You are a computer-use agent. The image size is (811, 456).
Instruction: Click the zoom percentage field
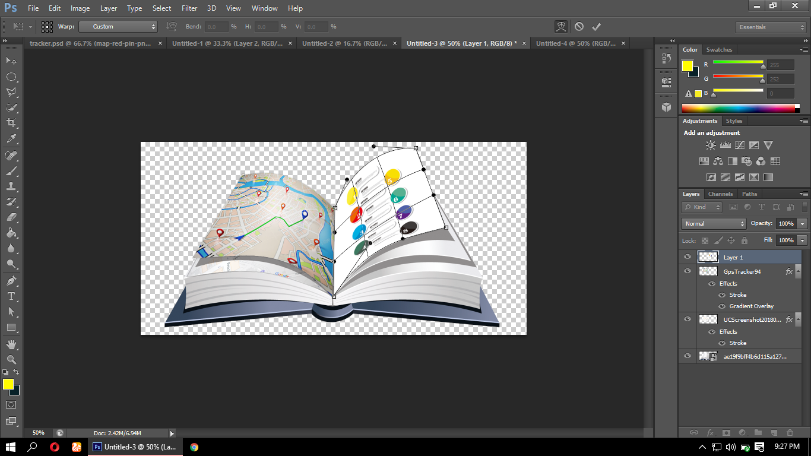pyautogui.click(x=38, y=433)
